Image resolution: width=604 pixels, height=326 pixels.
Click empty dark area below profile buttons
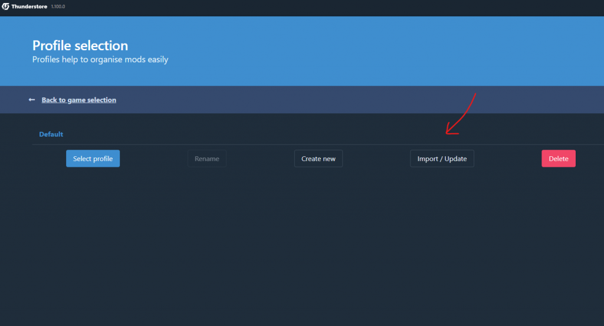pyautogui.click(x=295, y=248)
